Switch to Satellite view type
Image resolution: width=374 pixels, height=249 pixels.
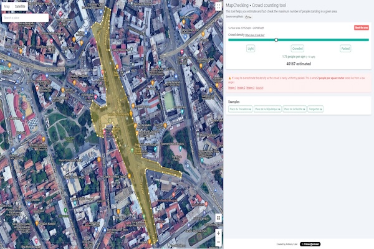click(x=21, y=6)
